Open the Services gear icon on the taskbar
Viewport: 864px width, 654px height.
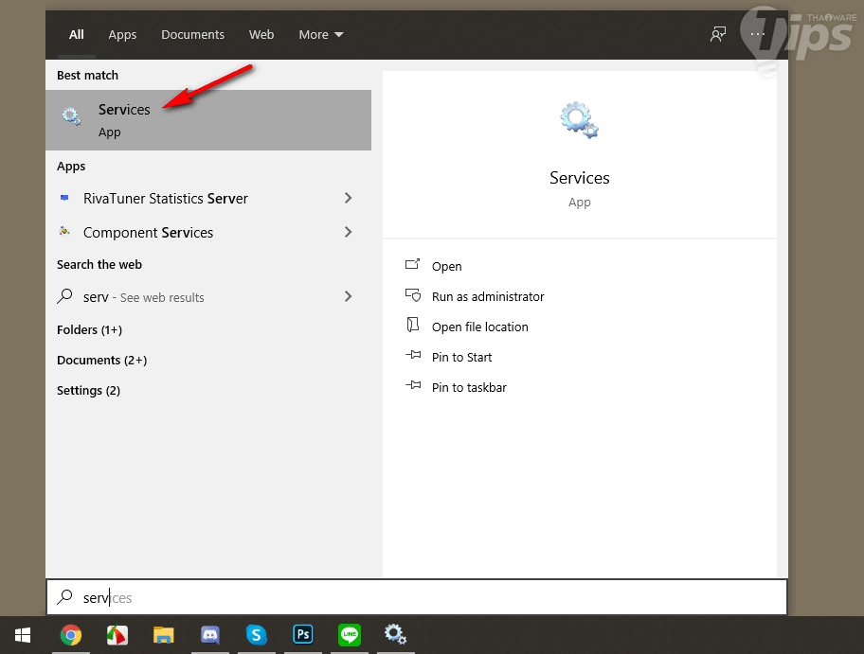coord(396,634)
